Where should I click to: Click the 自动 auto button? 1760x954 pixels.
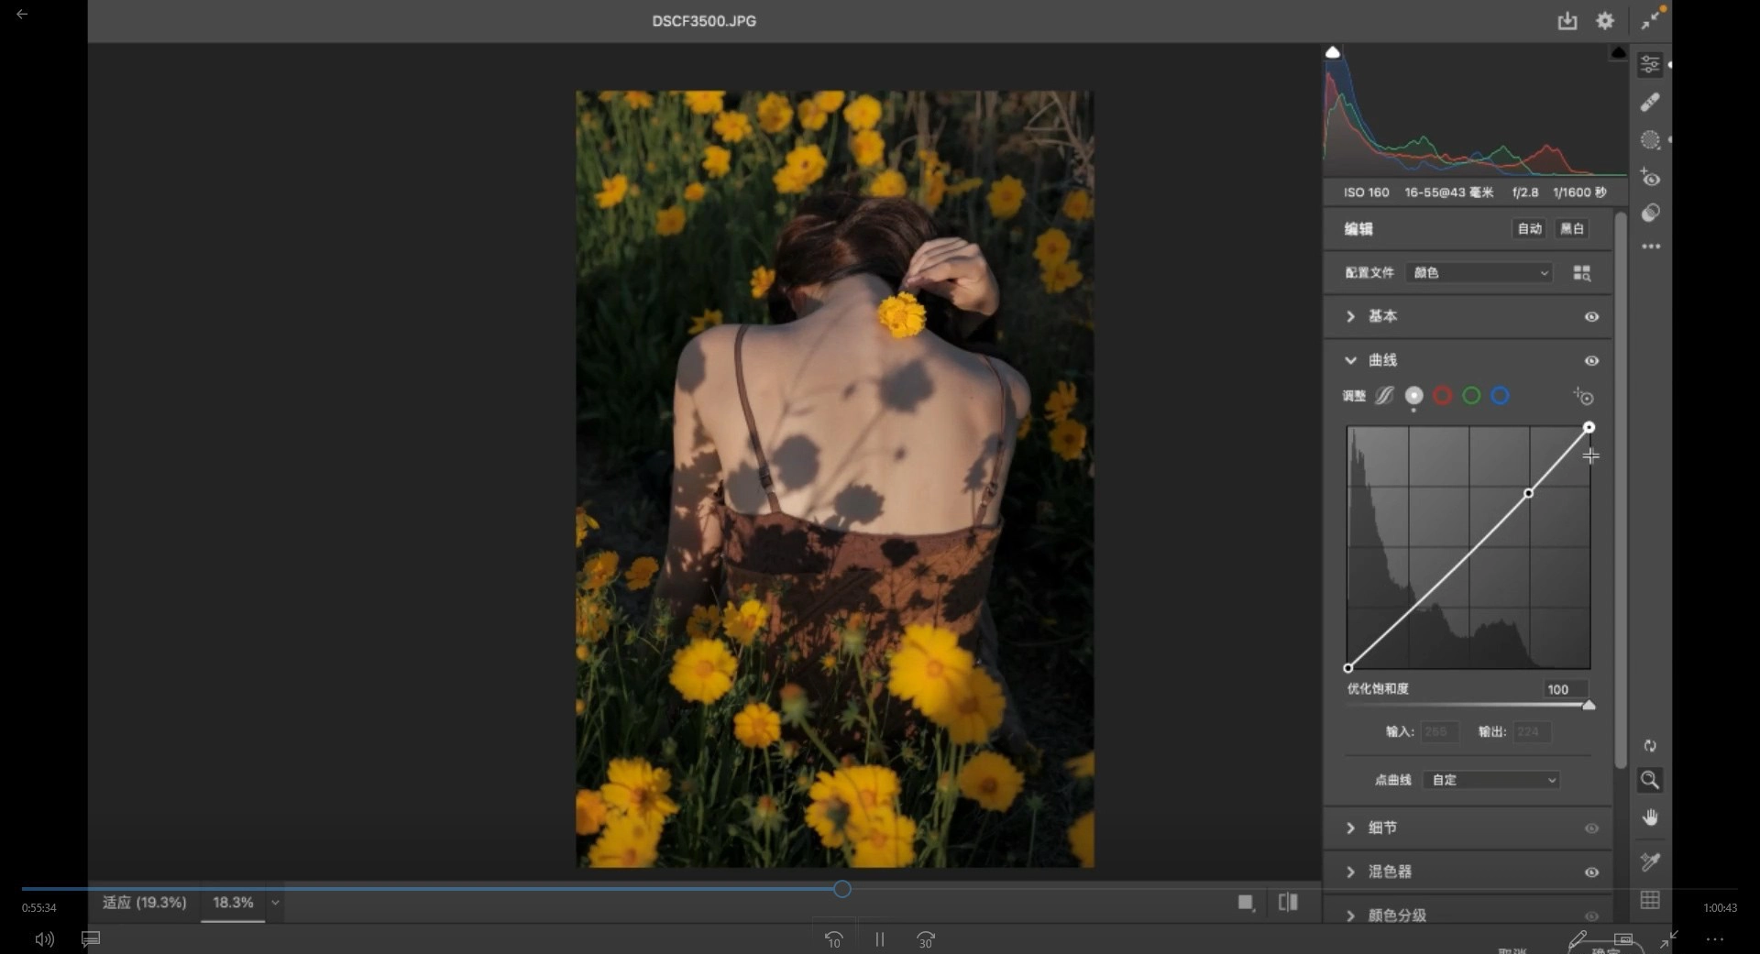click(1530, 229)
